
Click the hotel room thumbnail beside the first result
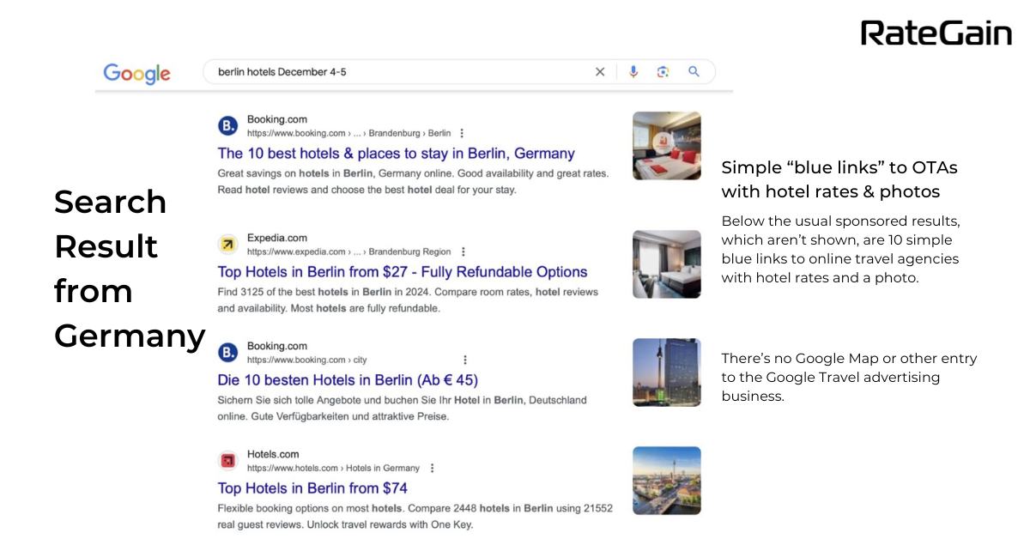(667, 146)
